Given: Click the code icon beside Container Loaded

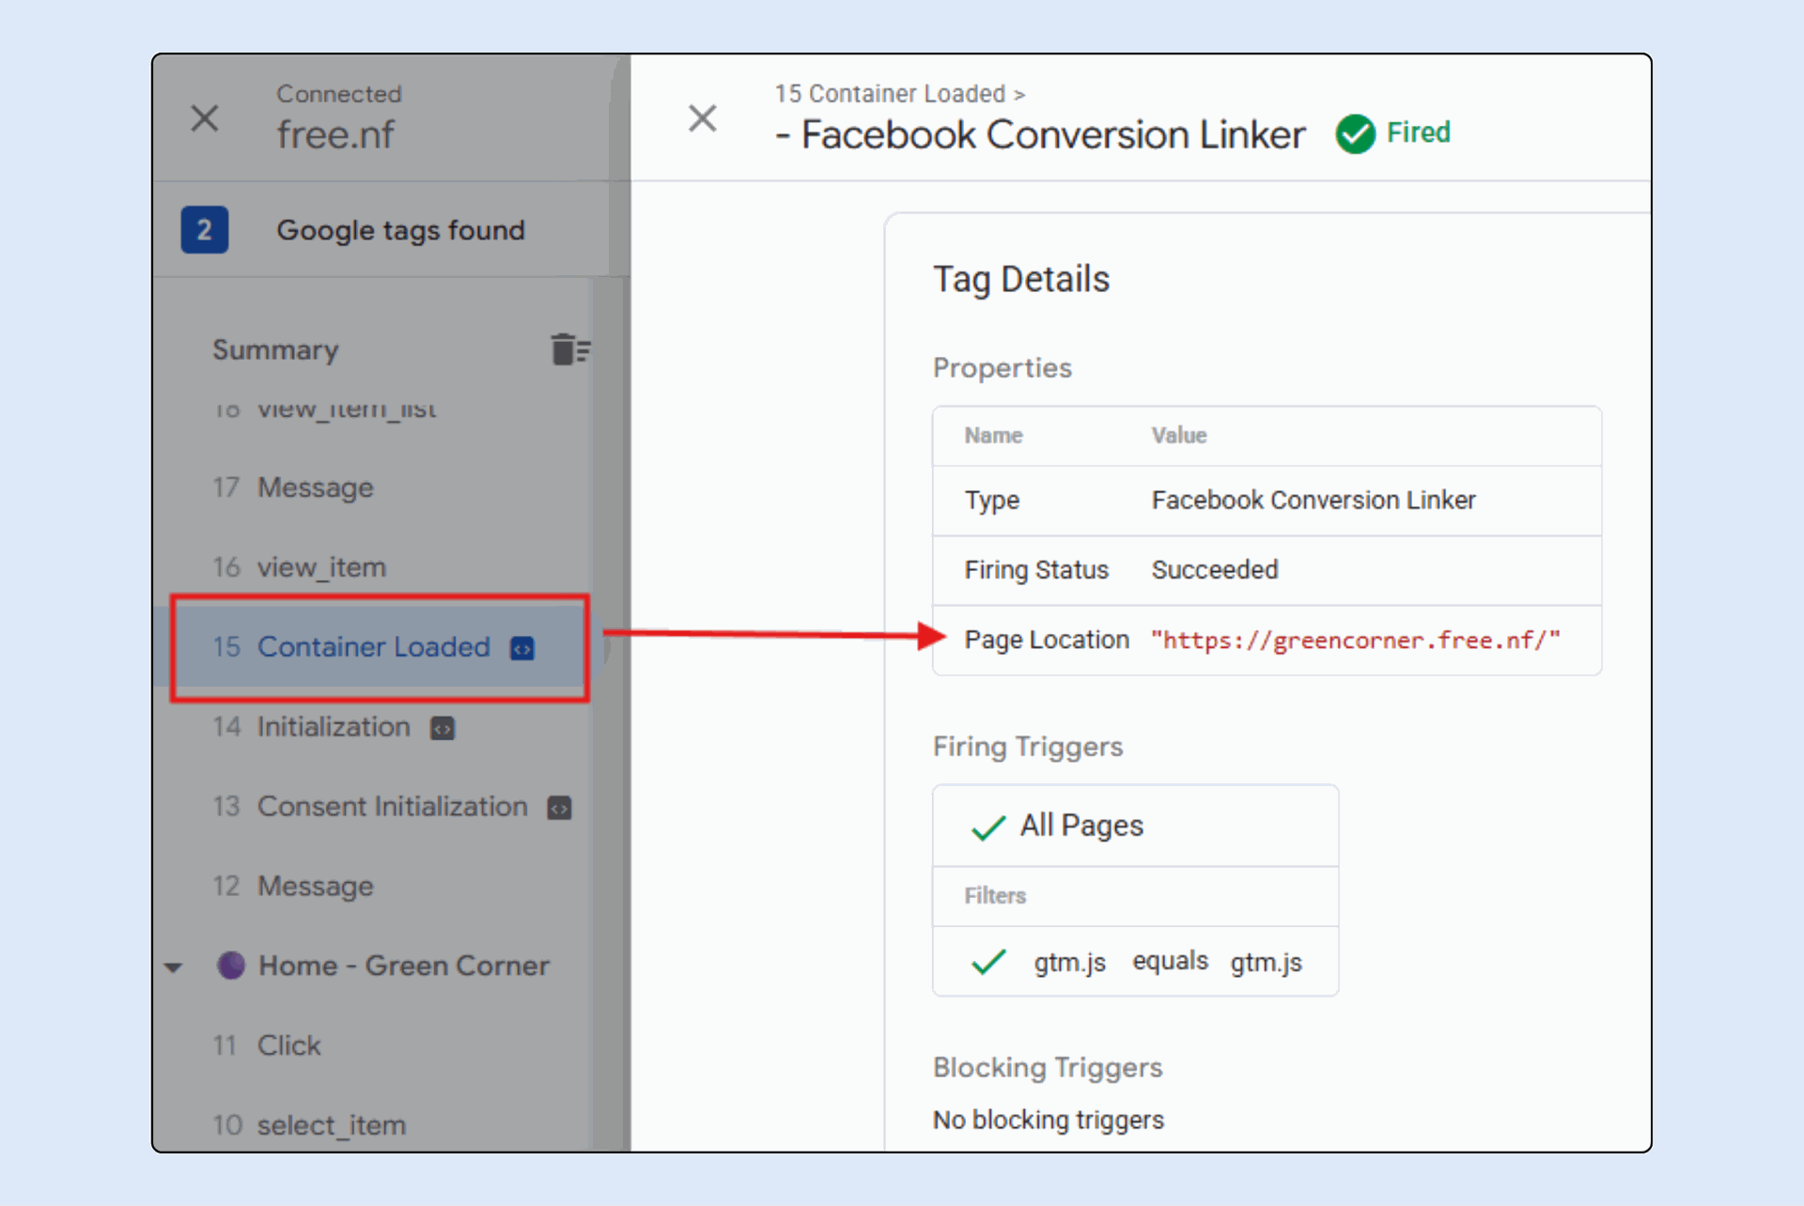Looking at the screenshot, I should tap(522, 648).
